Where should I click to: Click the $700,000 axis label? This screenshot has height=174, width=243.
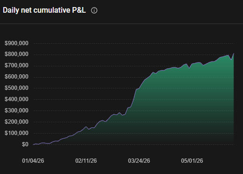tap(16, 65)
